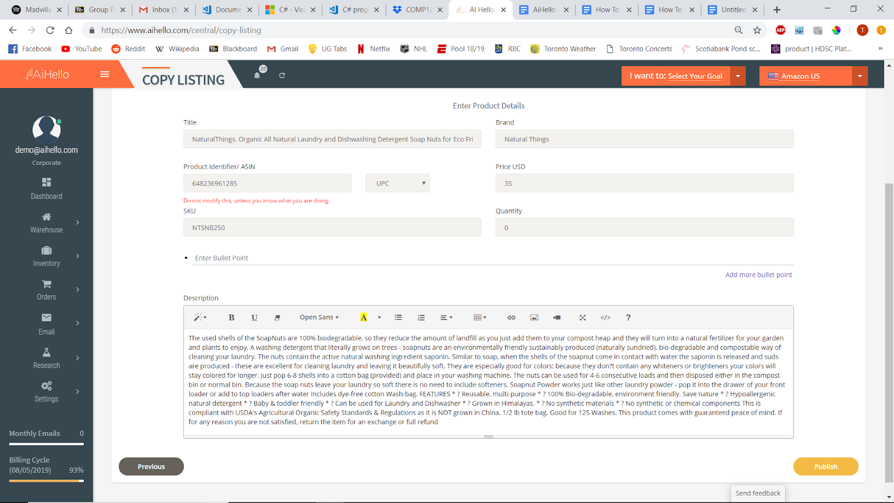The width and height of the screenshot is (894, 503).
Task: Click the Enter Bullet Point field
Action: pyautogui.click(x=493, y=258)
